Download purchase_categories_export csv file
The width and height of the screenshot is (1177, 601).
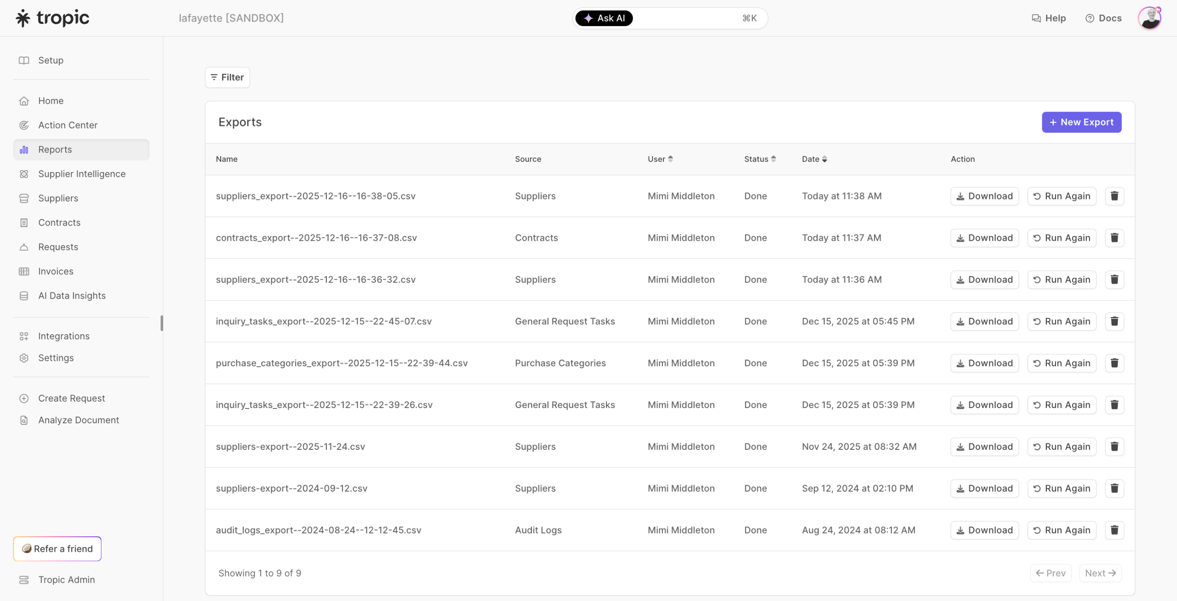(x=984, y=363)
